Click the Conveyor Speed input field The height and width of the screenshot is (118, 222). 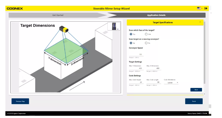(136, 54)
